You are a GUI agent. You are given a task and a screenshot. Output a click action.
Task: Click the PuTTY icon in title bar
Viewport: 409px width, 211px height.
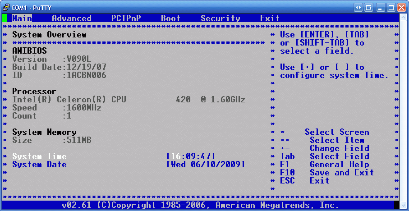point(6,7)
